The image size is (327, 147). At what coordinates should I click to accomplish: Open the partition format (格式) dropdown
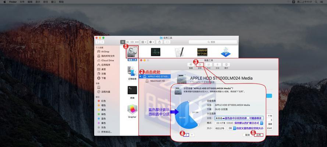click(239, 123)
